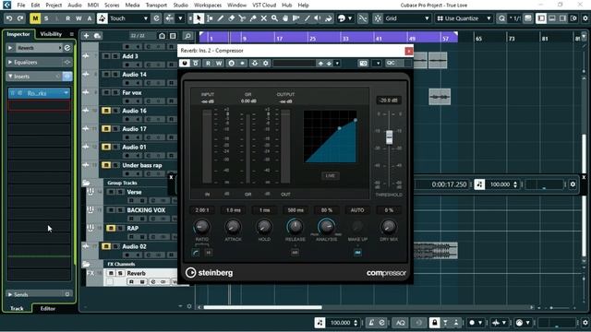Select the Range Selection tool

pyautogui.click(x=210, y=18)
